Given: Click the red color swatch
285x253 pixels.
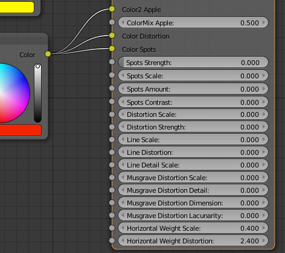Looking at the screenshot, I should (x=21, y=130).
